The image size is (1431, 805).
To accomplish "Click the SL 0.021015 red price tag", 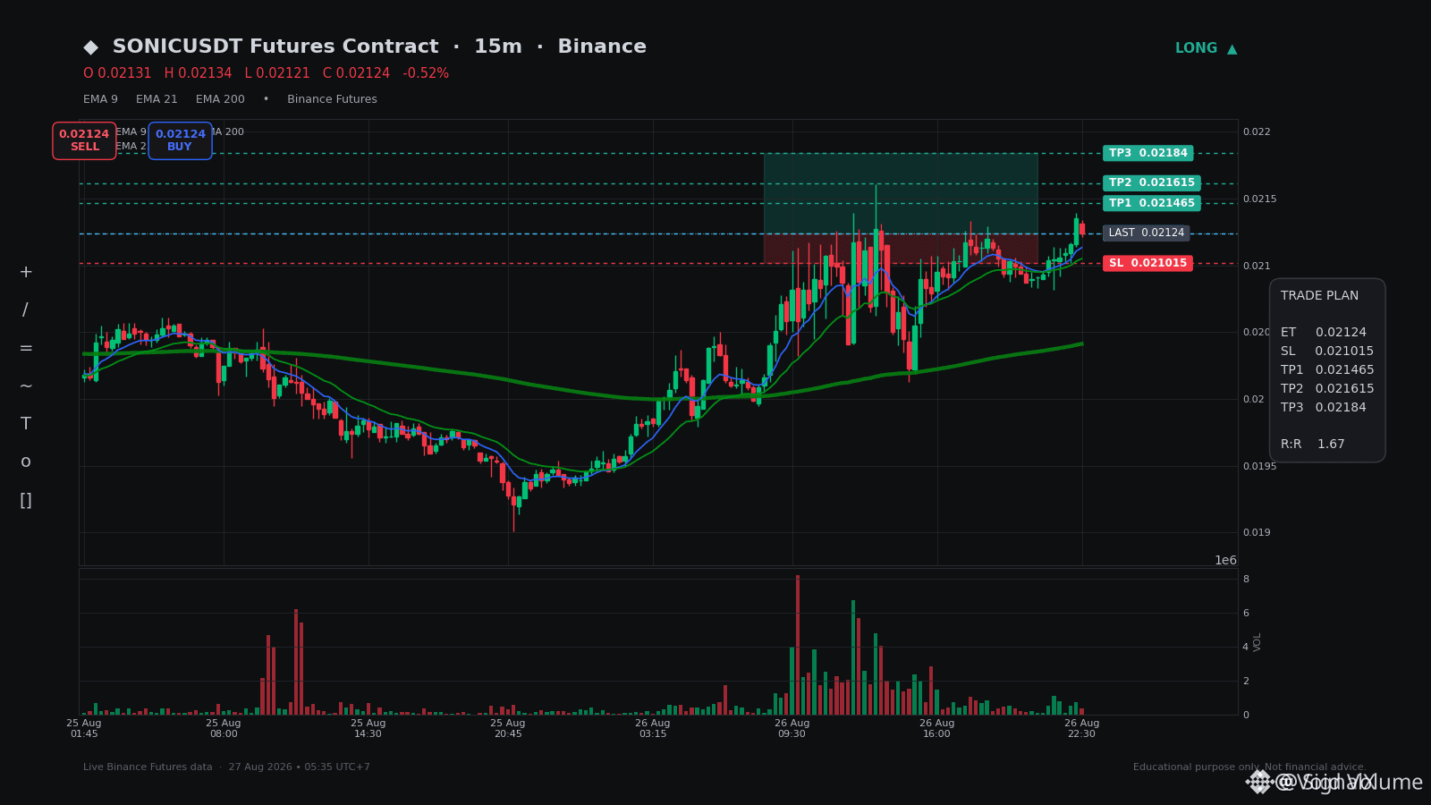I will (1147, 263).
